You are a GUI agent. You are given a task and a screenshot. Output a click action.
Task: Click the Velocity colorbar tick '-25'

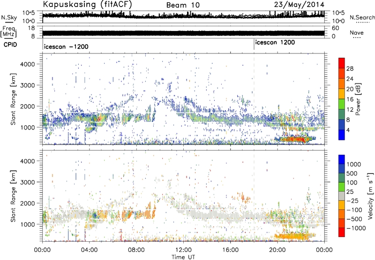[352, 200]
